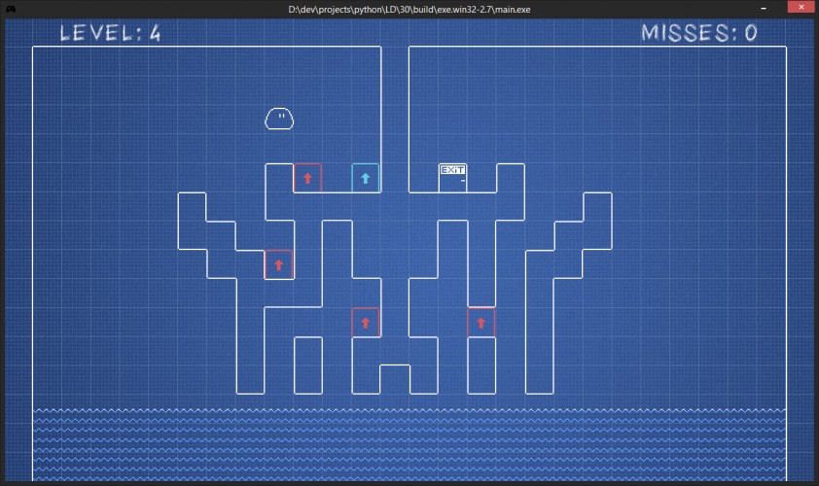This screenshot has height=486, width=819.
Task: Click the small pillar left of center column
Action: [x=308, y=365]
